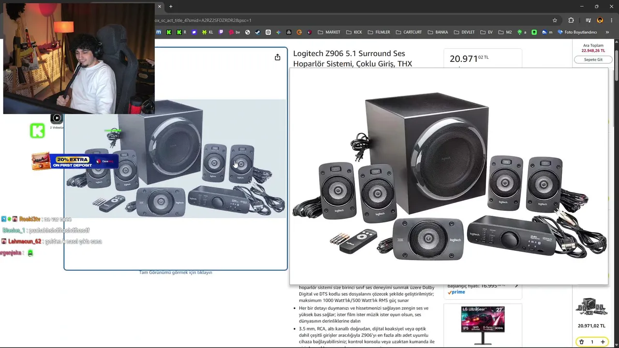
Task: Increase cart quantity with the plus icon
Action: click(x=603, y=342)
